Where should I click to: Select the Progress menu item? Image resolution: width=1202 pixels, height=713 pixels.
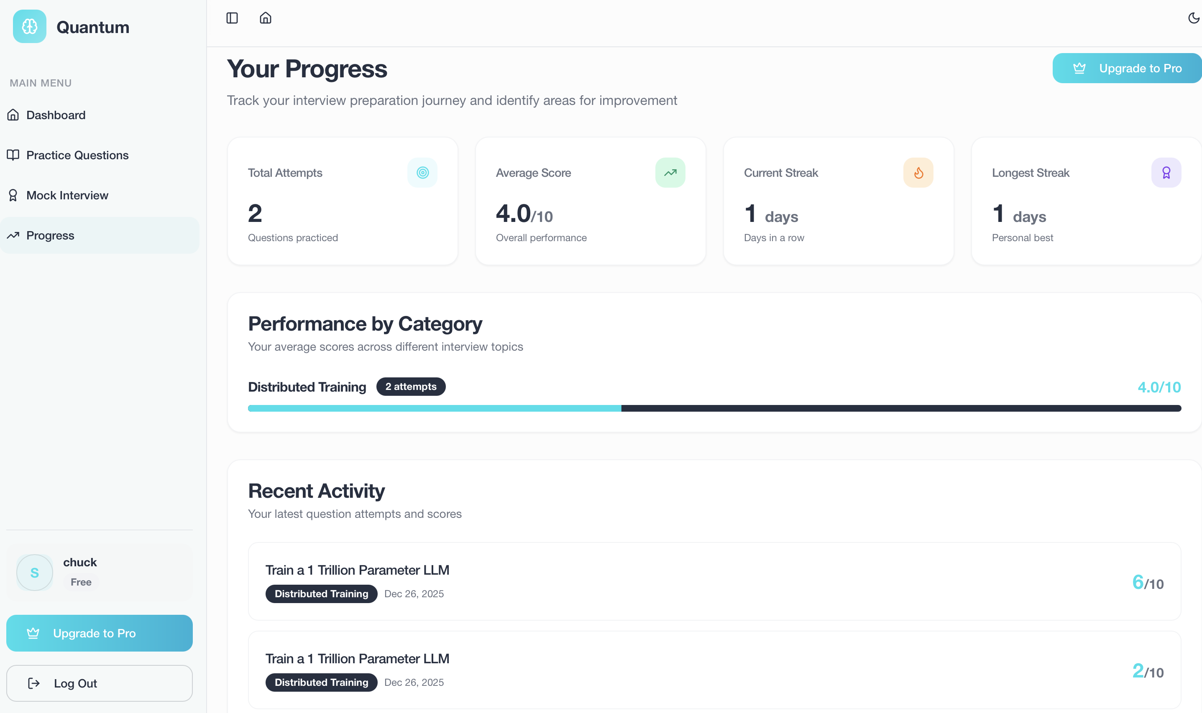51,235
